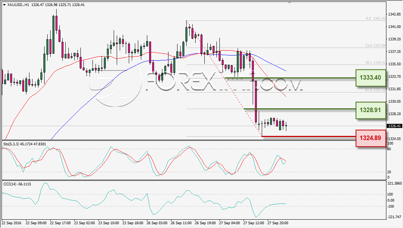Click the 26 Sep 11:00 time label

coord(181,223)
